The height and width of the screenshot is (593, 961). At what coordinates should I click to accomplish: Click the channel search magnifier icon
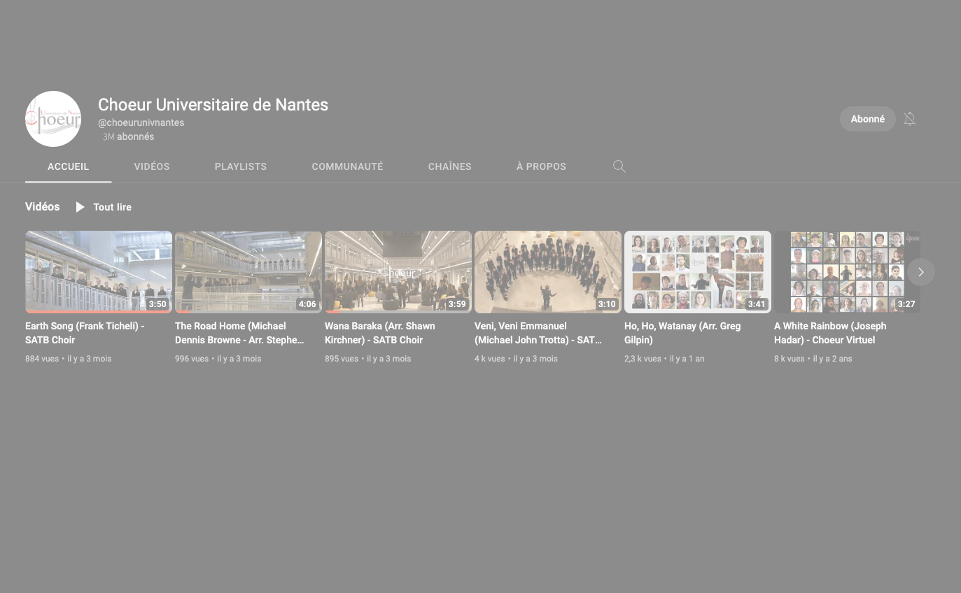coord(619,166)
